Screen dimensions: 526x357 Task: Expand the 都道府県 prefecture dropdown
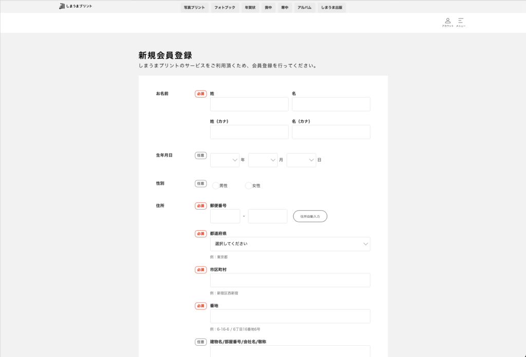coord(290,244)
